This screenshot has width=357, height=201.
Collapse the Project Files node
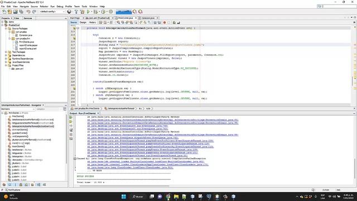[x=6, y=65]
